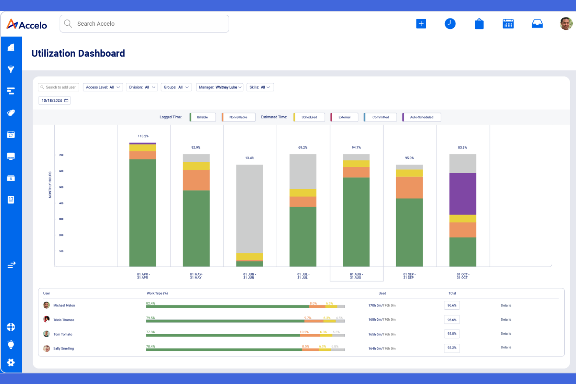Click Tom Tomato's user name
Image resolution: width=576 pixels, height=384 pixels.
[63, 334]
